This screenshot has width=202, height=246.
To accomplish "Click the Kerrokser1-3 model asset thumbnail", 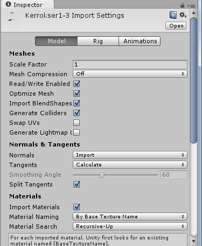I will coord(11,17).
